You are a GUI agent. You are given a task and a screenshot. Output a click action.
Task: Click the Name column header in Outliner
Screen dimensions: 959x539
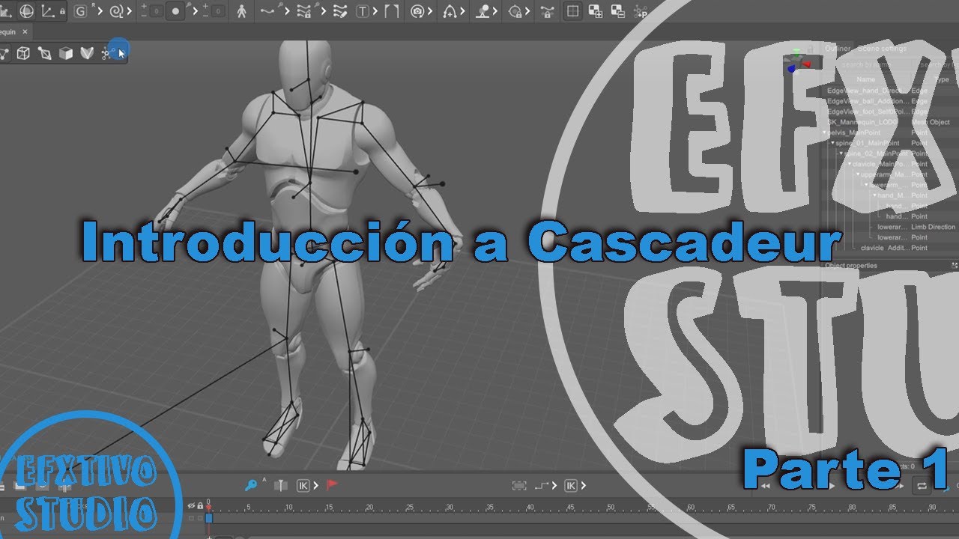point(866,79)
